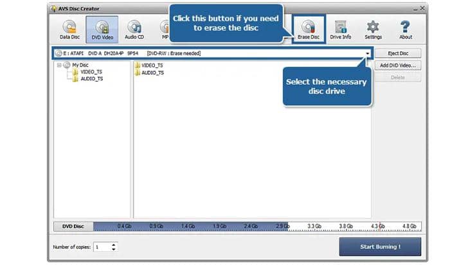The width and height of the screenshot is (450, 265).
Task: Click the filled disc capacity bar
Action: tap(190, 227)
